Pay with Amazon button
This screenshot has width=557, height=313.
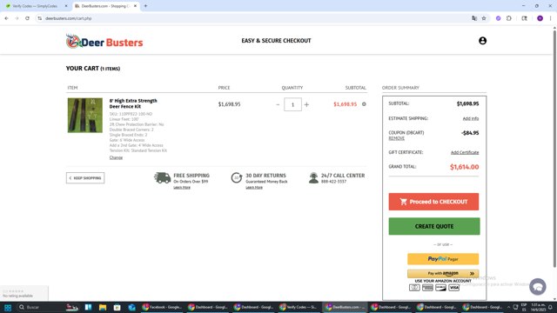pos(443,274)
